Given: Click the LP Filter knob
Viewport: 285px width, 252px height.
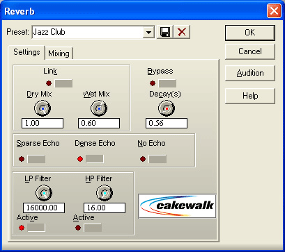Looking at the screenshot, I should (44, 193).
